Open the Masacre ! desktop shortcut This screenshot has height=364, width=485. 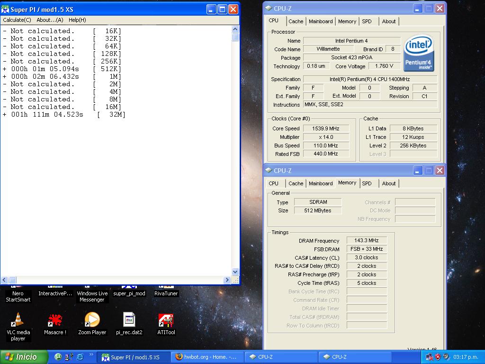click(x=55, y=324)
